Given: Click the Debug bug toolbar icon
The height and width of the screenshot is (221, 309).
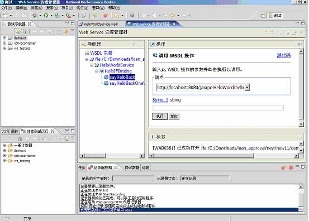Looking at the screenshot, I should [35, 16].
